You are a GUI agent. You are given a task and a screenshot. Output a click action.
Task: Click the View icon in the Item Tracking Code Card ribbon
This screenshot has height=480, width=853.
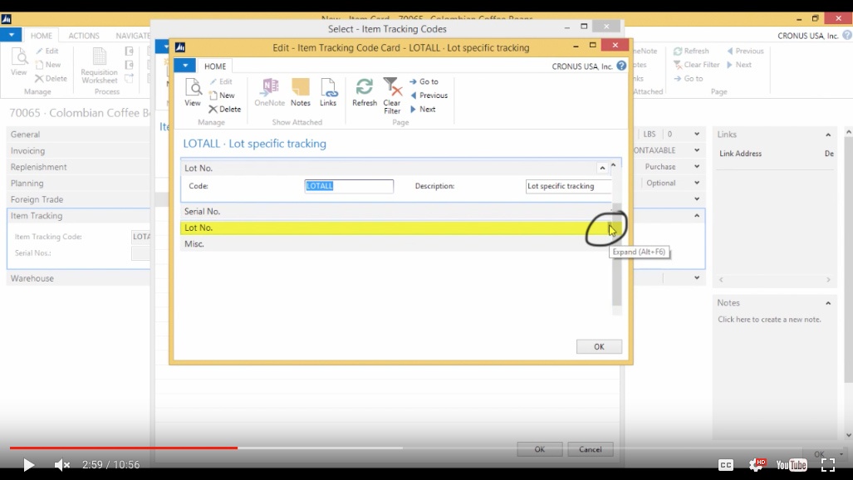click(193, 92)
